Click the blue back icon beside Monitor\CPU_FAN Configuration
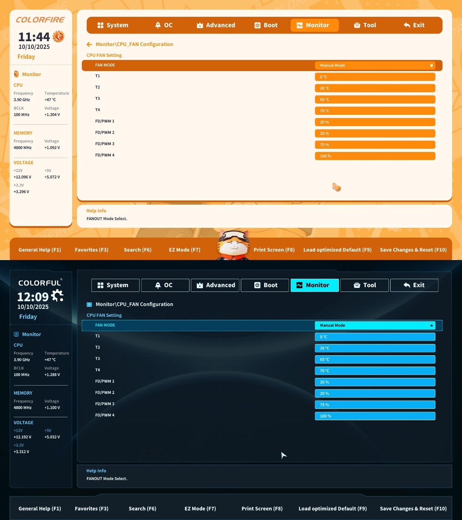The width and height of the screenshot is (462, 520). pos(89,305)
